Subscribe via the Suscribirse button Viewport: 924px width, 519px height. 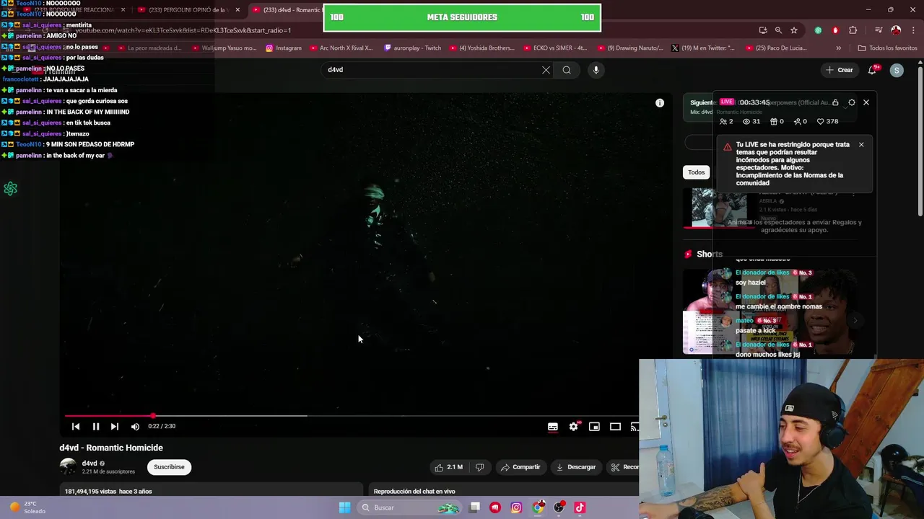(x=169, y=467)
